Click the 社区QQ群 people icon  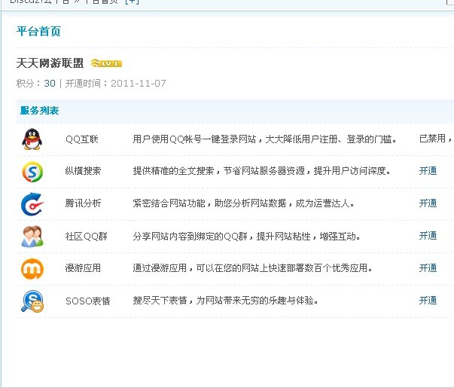[x=32, y=237]
